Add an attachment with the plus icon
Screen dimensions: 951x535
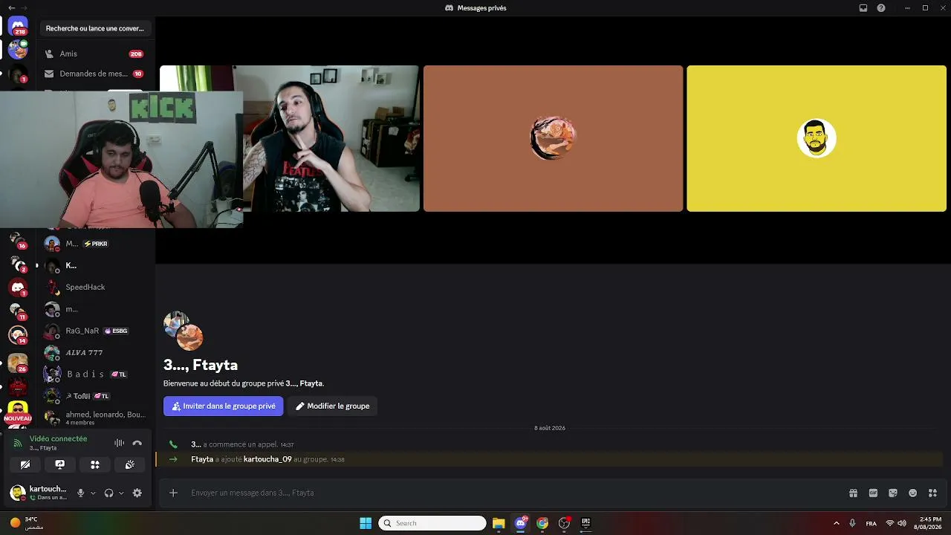coord(173,493)
